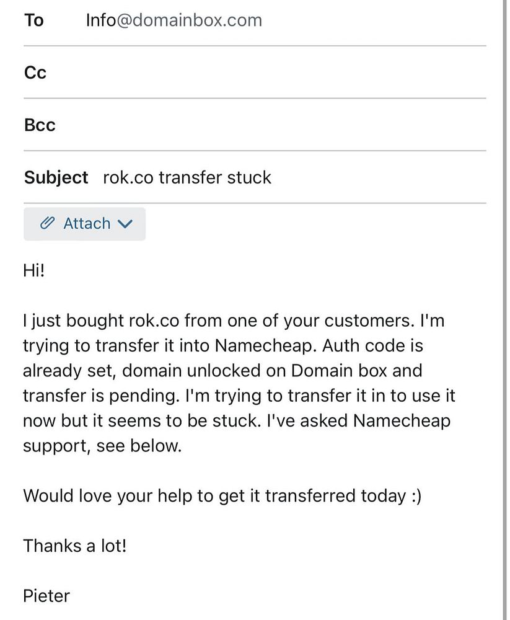510x620 pixels.
Task: Click the 'Thanks a lot!' line
Action: [75, 546]
